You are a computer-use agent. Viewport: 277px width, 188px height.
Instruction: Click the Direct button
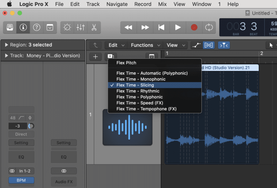21,134
